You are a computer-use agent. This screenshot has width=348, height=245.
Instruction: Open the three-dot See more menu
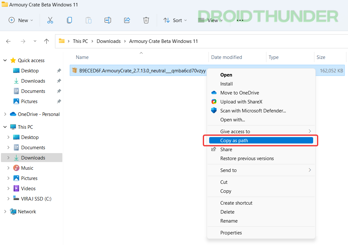tap(240, 20)
